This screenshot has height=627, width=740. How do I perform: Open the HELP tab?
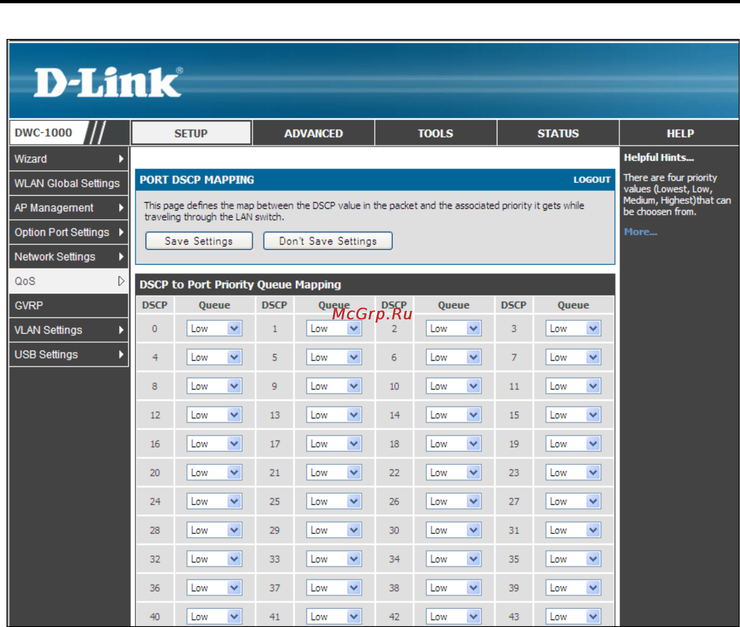point(680,133)
